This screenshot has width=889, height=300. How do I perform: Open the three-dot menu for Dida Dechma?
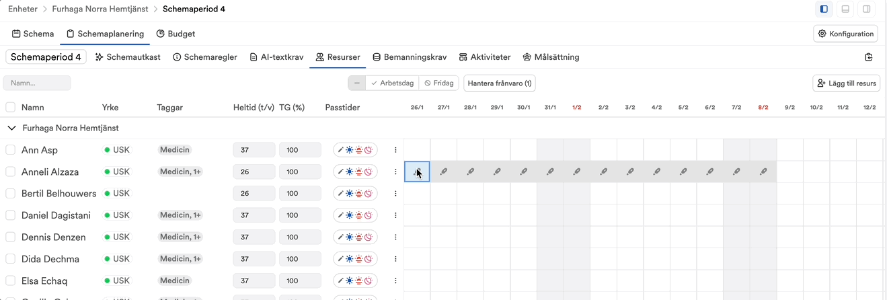[x=395, y=259]
